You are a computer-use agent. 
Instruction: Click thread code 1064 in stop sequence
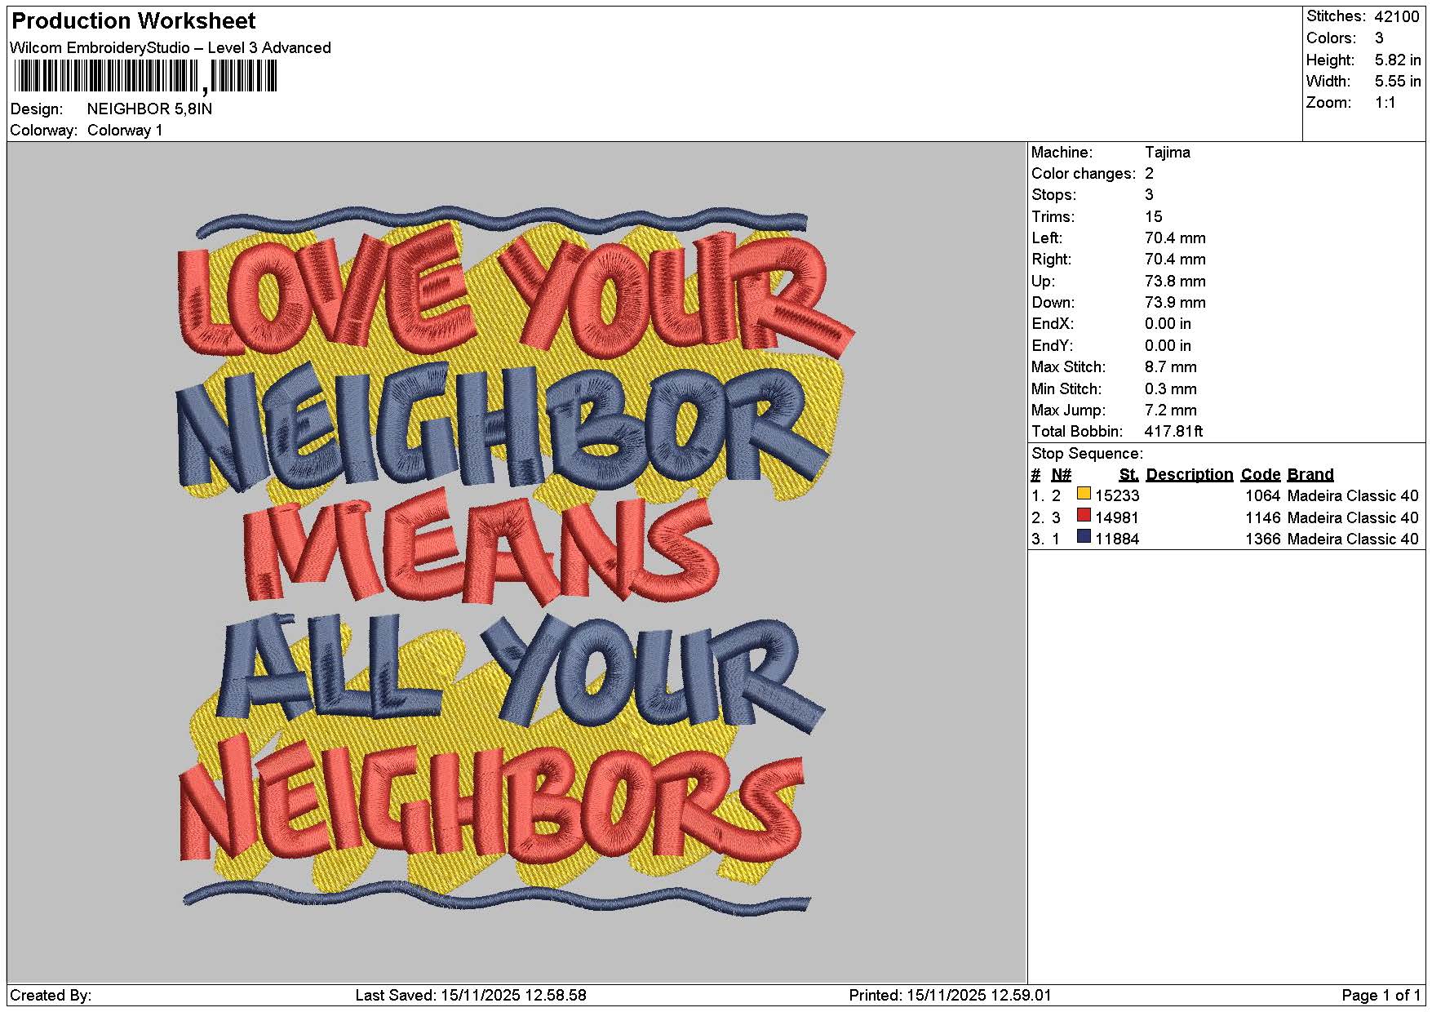click(x=1263, y=496)
